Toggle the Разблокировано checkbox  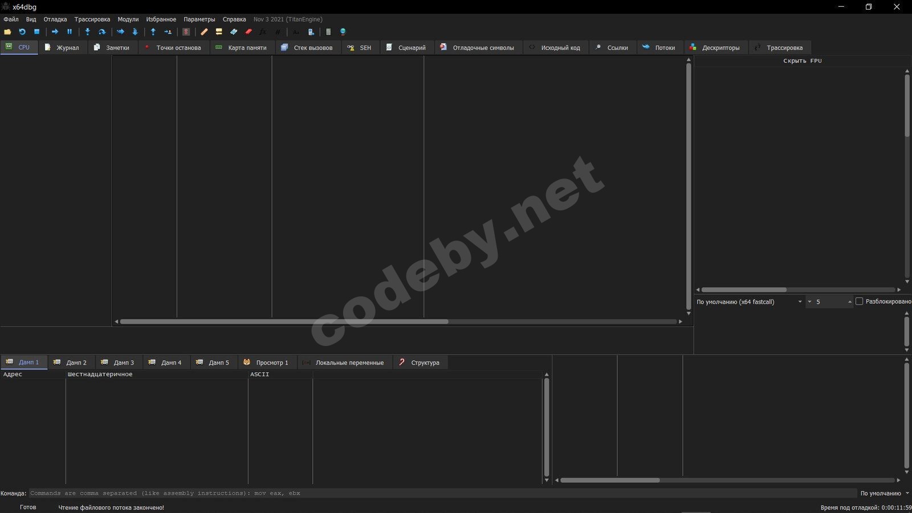860,302
